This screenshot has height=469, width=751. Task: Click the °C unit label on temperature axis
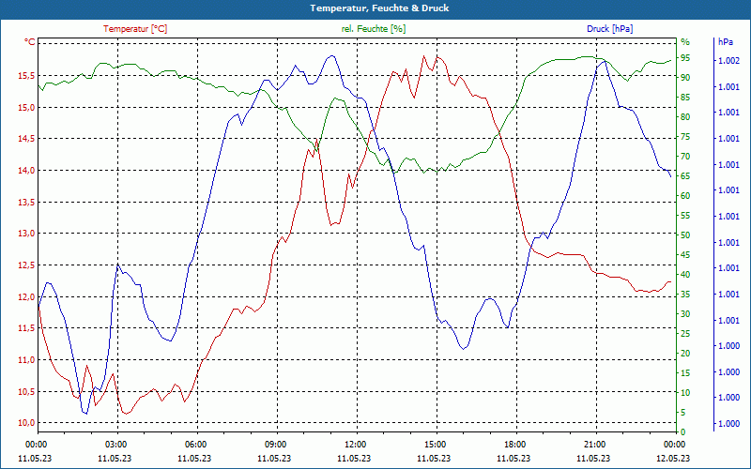(x=30, y=42)
